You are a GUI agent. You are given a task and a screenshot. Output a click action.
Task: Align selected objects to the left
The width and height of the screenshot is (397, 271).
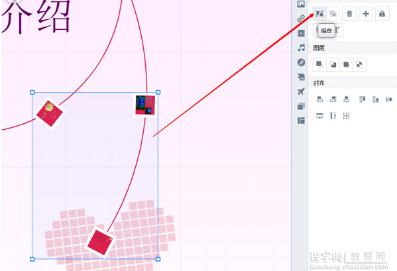click(319, 99)
